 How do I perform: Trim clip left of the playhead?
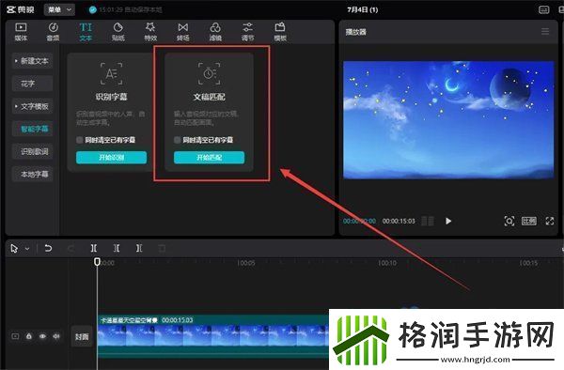point(117,248)
